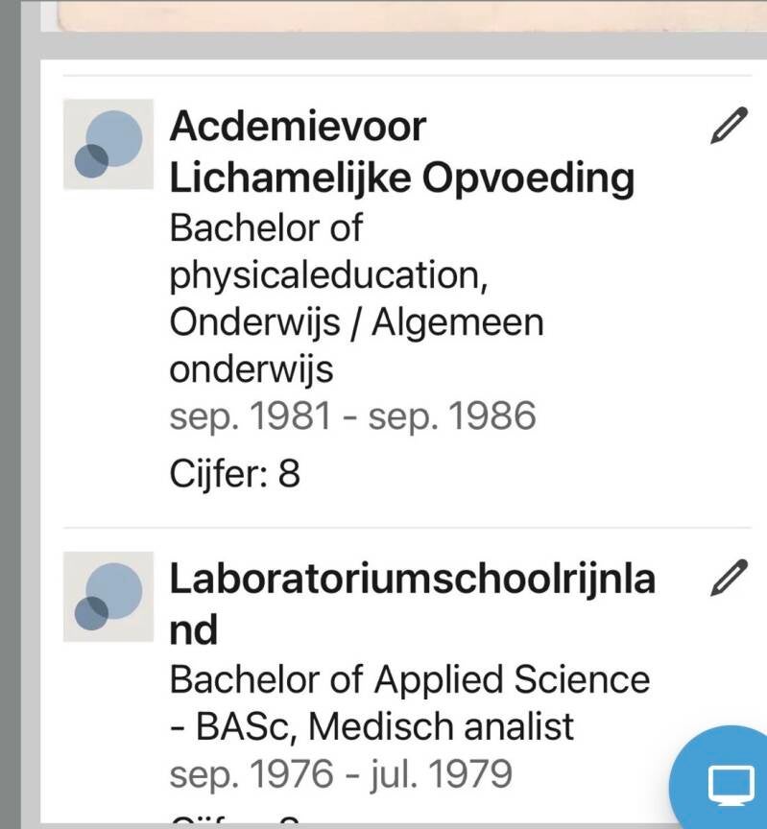Tap the gray gap above the education card
767x829 pixels.
pyautogui.click(x=403, y=47)
